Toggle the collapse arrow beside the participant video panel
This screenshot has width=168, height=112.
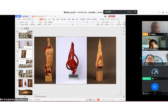point(140,58)
